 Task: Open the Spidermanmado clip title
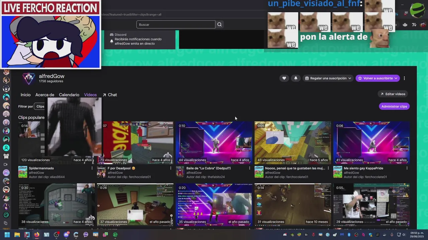(41, 168)
